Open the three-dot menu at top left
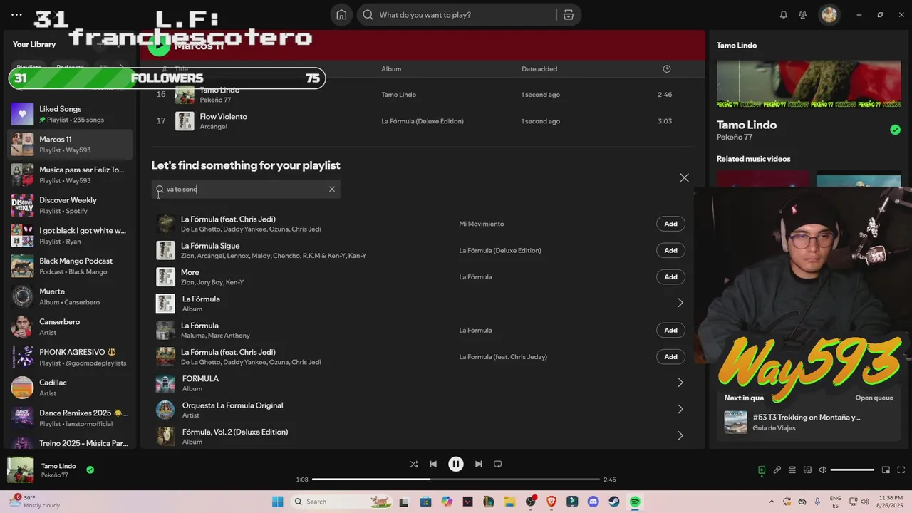Screen dimensions: 912x513 [16, 15]
